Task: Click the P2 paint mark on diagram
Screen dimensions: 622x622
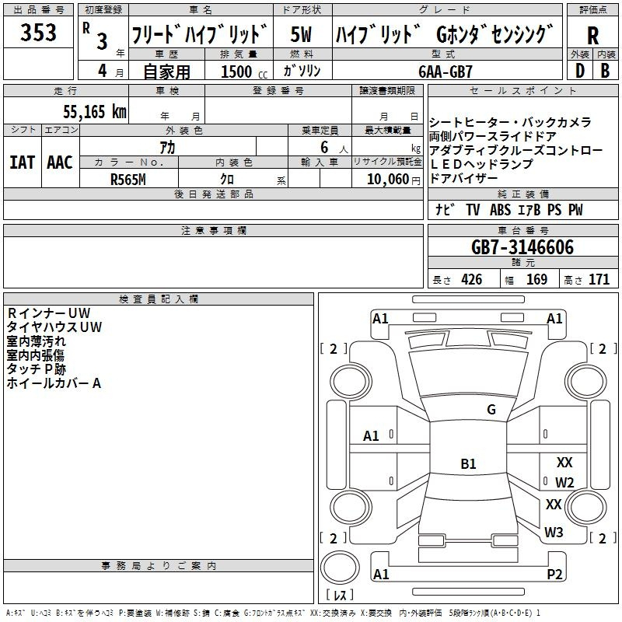Action: click(554, 574)
